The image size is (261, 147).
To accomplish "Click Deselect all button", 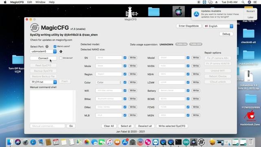I will click(145, 126).
